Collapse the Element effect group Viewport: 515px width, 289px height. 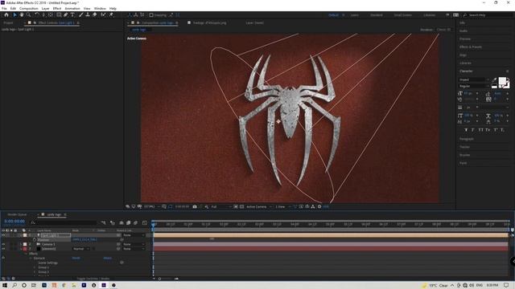click(x=31, y=258)
